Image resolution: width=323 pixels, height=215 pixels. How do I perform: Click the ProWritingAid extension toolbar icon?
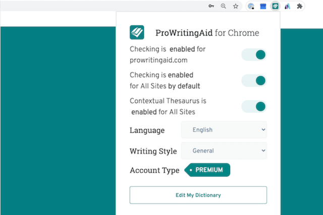(275, 6)
